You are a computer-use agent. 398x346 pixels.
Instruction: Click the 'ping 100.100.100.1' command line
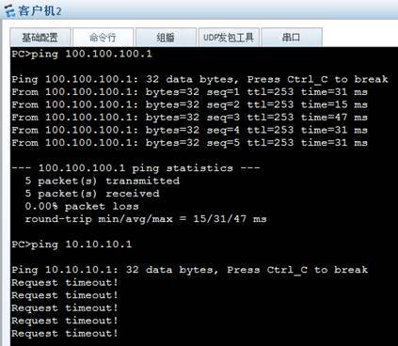(82, 54)
